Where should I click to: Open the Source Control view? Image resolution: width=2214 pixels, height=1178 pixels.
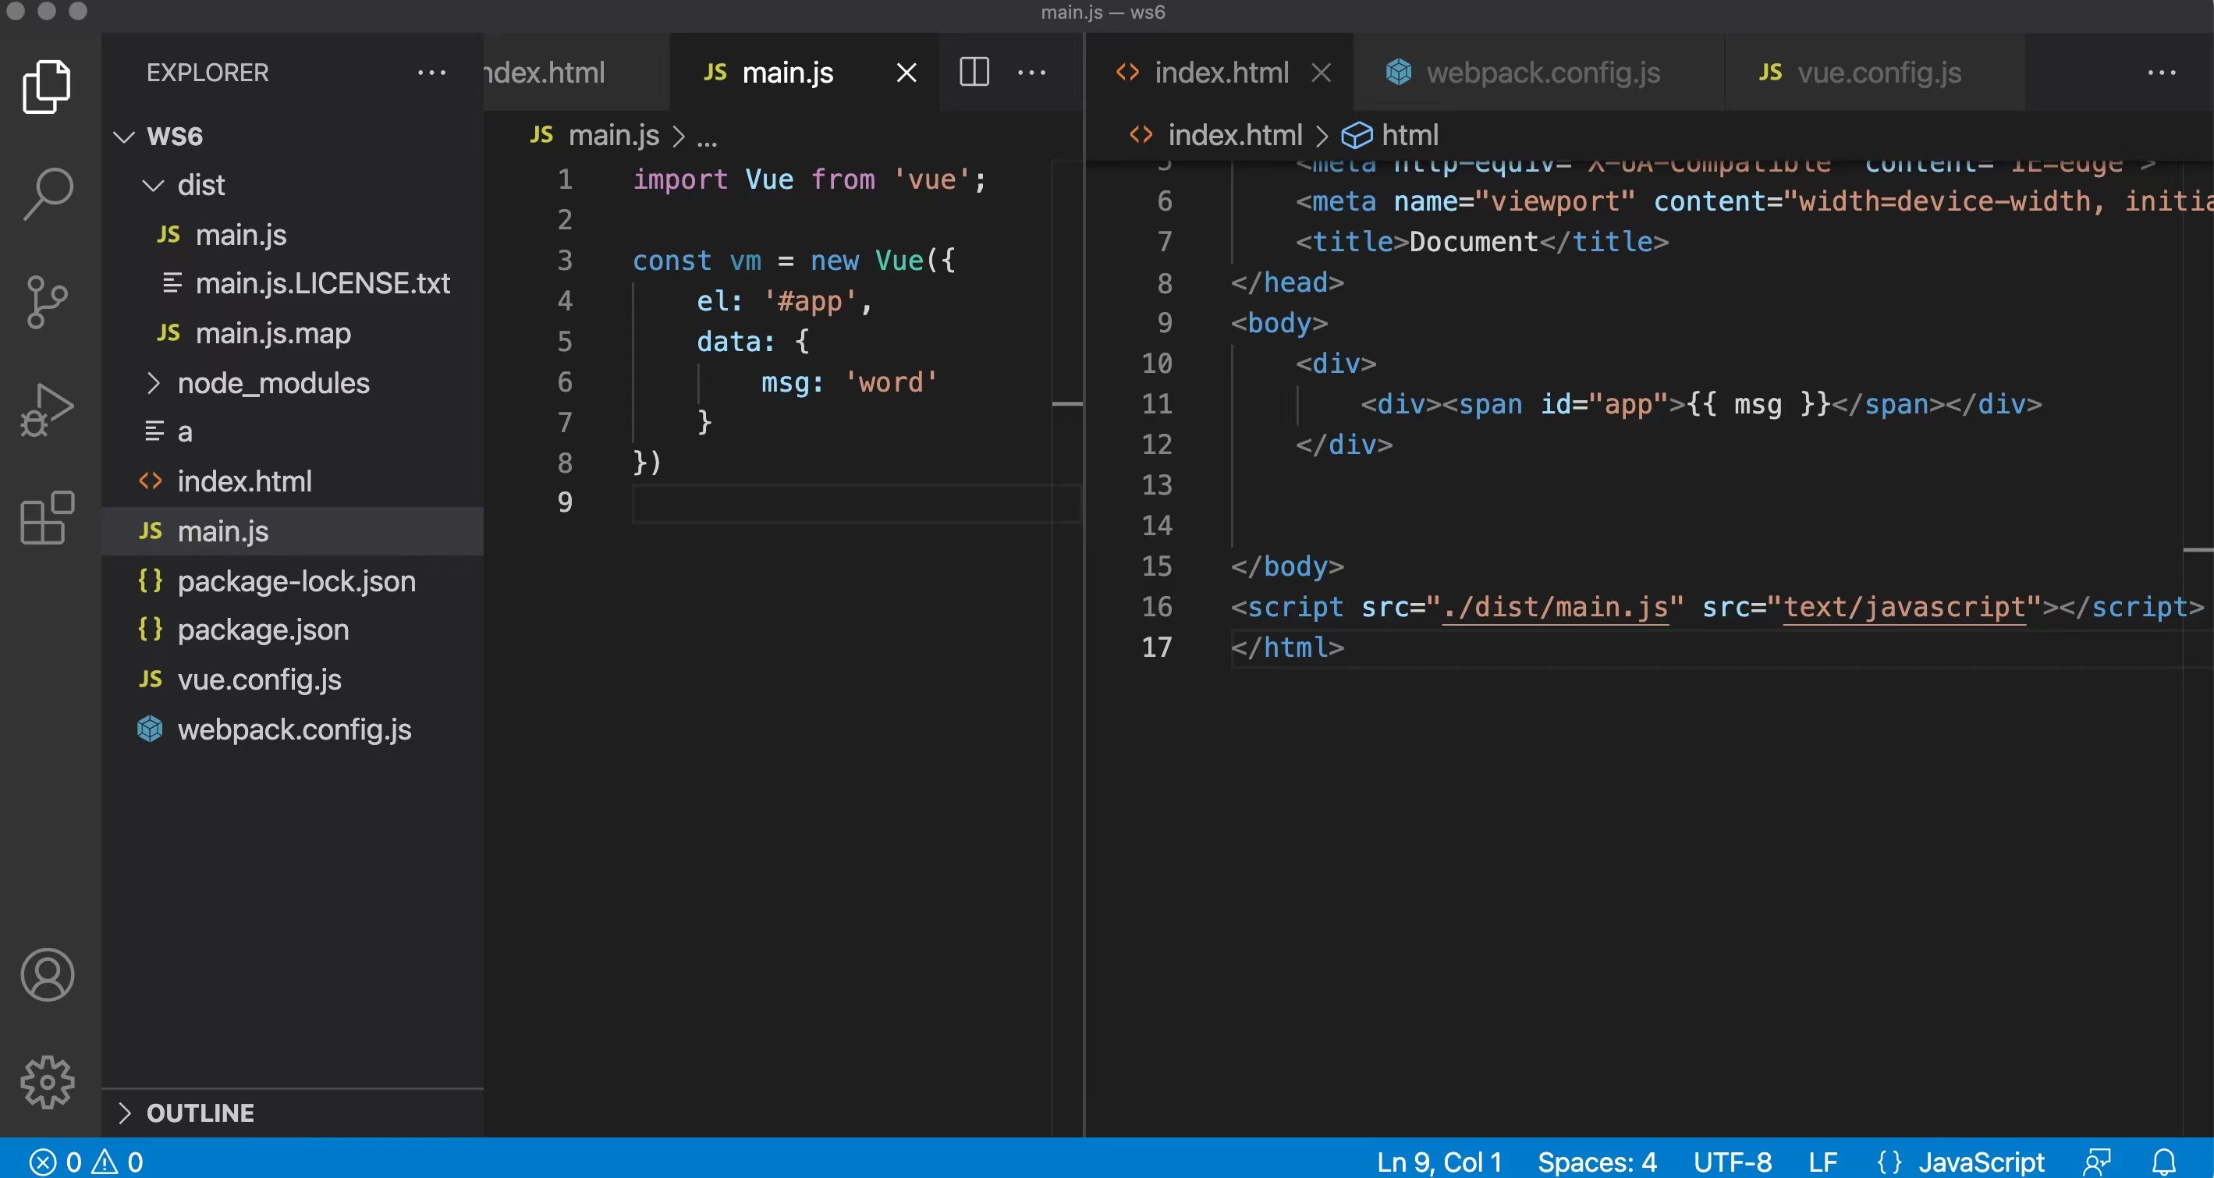48,302
